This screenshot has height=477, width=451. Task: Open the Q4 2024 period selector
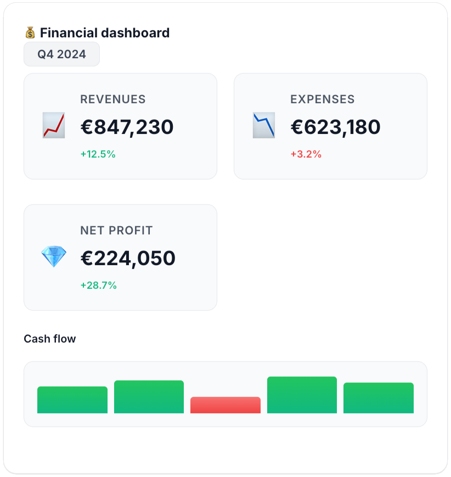pos(61,54)
